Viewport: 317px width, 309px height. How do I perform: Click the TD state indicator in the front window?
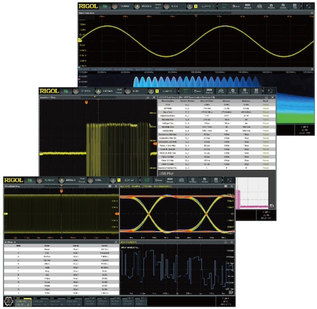(x=30, y=180)
